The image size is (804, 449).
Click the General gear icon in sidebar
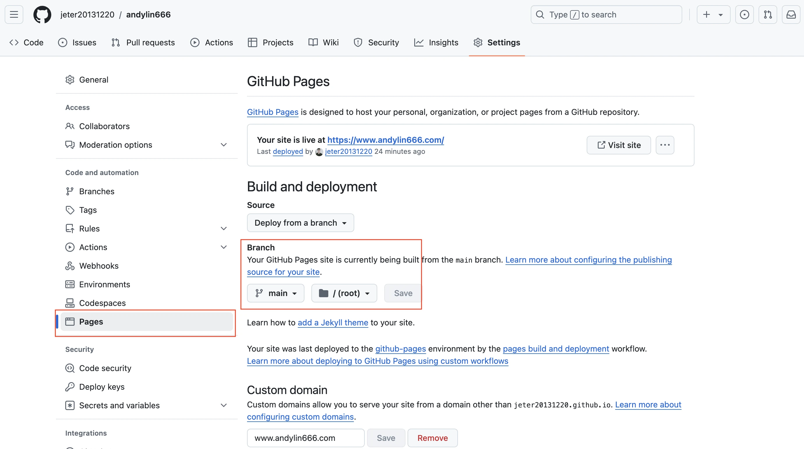70,80
